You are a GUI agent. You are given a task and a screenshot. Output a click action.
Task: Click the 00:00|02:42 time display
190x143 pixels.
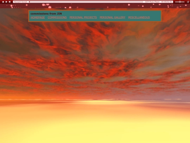pyautogui.click(x=167, y=2)
